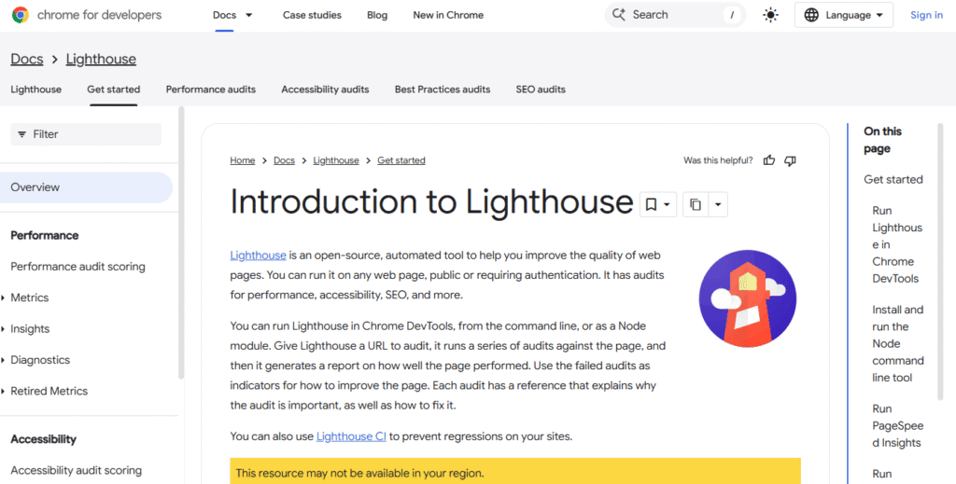Screen dimensions: 956x484
Task: Switch to the Accessibility audits tab
Action: 325,90
